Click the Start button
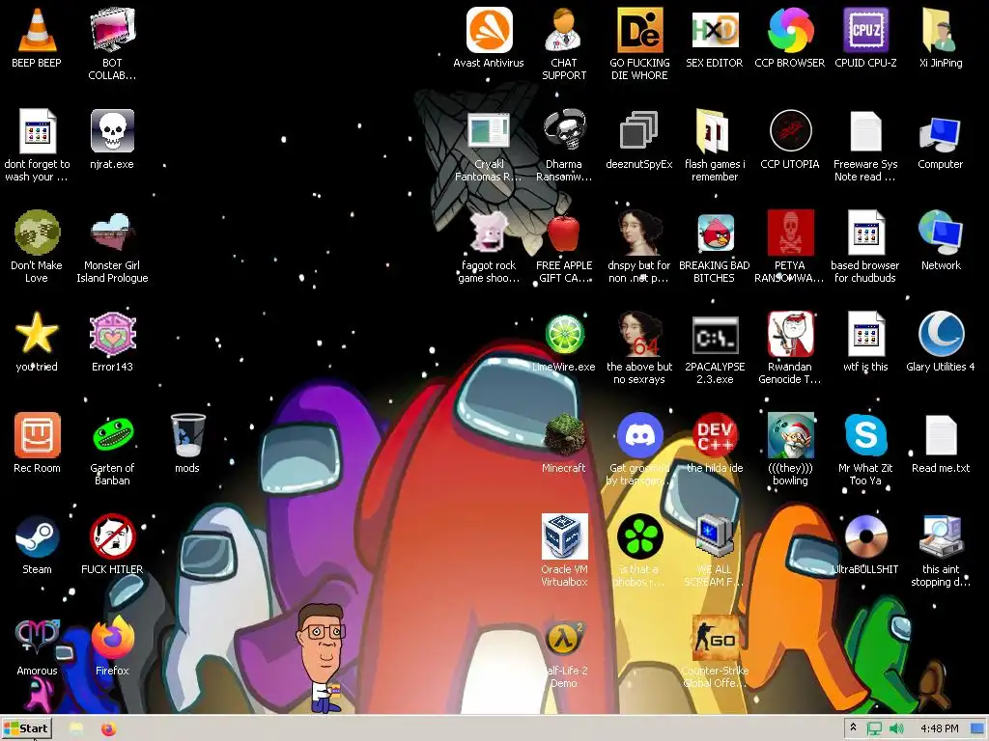This screenshot has width=989, height=741. [26, 729]
